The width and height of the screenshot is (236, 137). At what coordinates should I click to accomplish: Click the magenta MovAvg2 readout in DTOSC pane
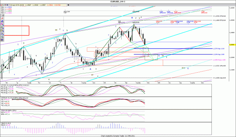coord(7,89)
